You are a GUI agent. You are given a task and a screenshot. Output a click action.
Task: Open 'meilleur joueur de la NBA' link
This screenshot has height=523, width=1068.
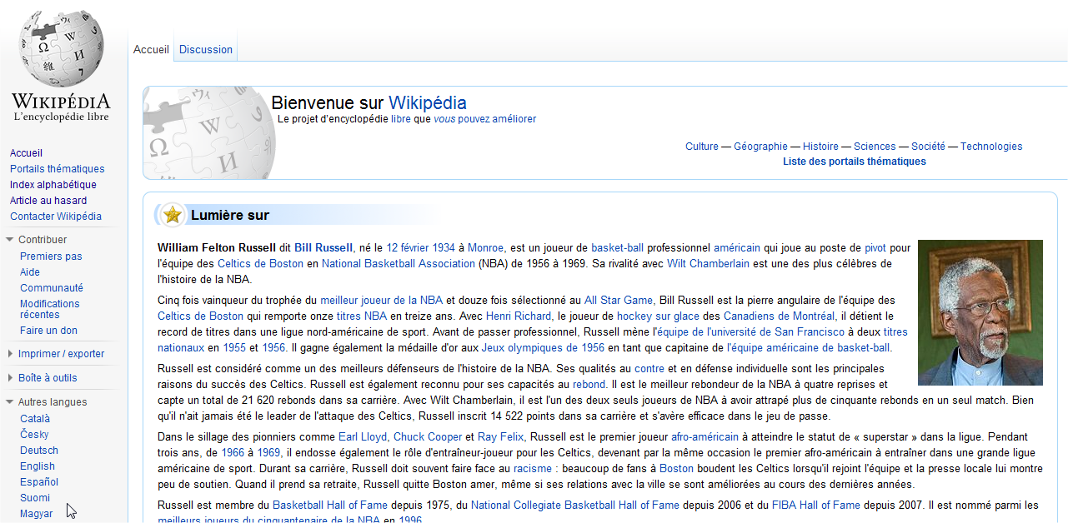(x=382, y=301)
